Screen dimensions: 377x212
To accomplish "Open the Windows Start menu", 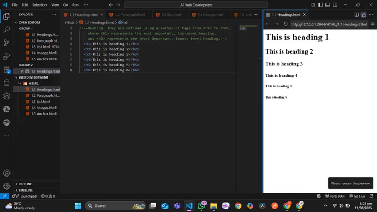I will [x=78, y=206].
